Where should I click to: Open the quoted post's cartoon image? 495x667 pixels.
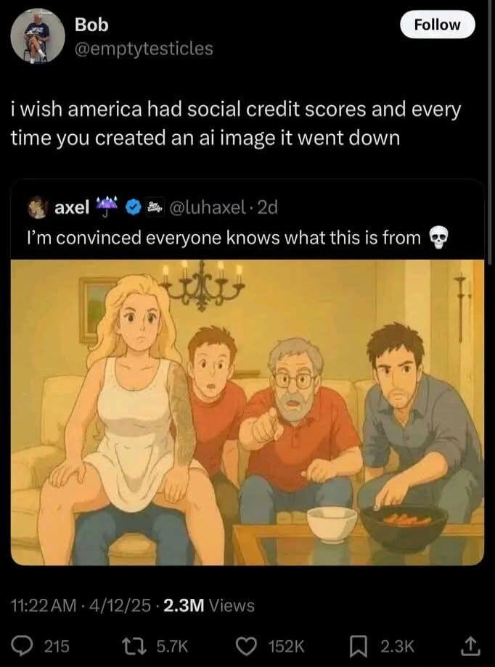pos(247,413)
